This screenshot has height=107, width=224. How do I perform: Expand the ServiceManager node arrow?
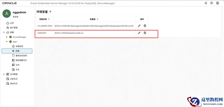coord(7,37)
